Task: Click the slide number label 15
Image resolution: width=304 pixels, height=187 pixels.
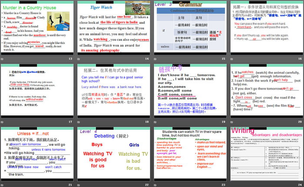Action: coord(223,59)
